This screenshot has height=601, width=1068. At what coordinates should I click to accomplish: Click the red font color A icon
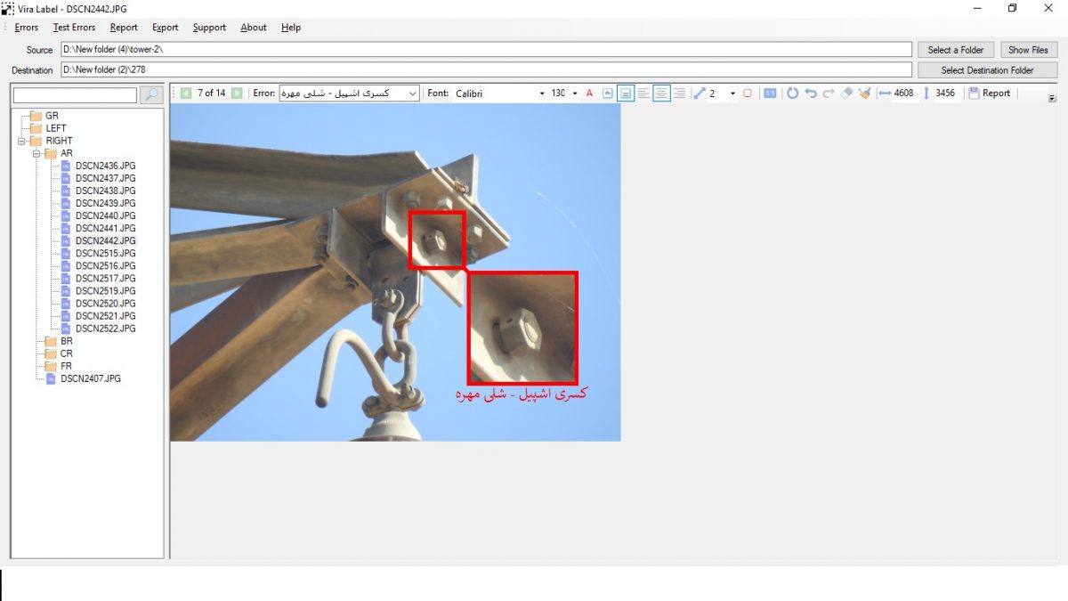pos(589,93)
